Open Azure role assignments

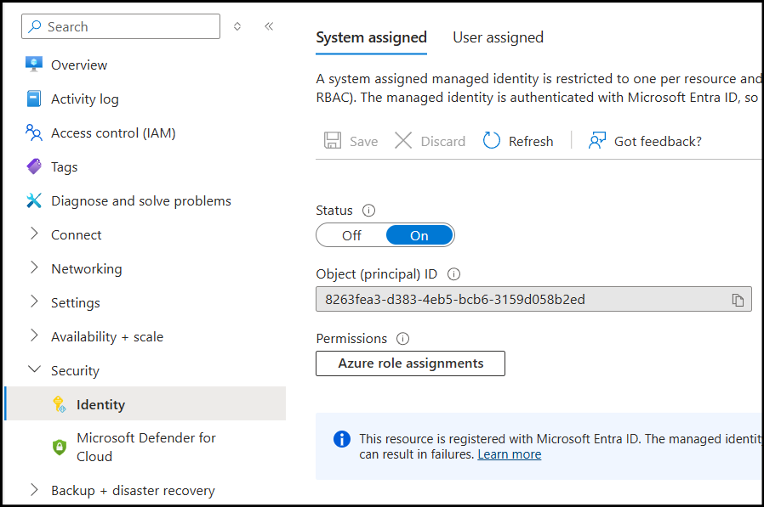tap(410, 363)
